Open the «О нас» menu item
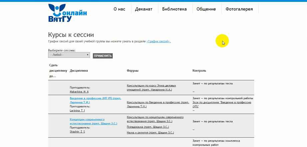The width and height of the screenshot is (307, 147). (x=119, y=9)
